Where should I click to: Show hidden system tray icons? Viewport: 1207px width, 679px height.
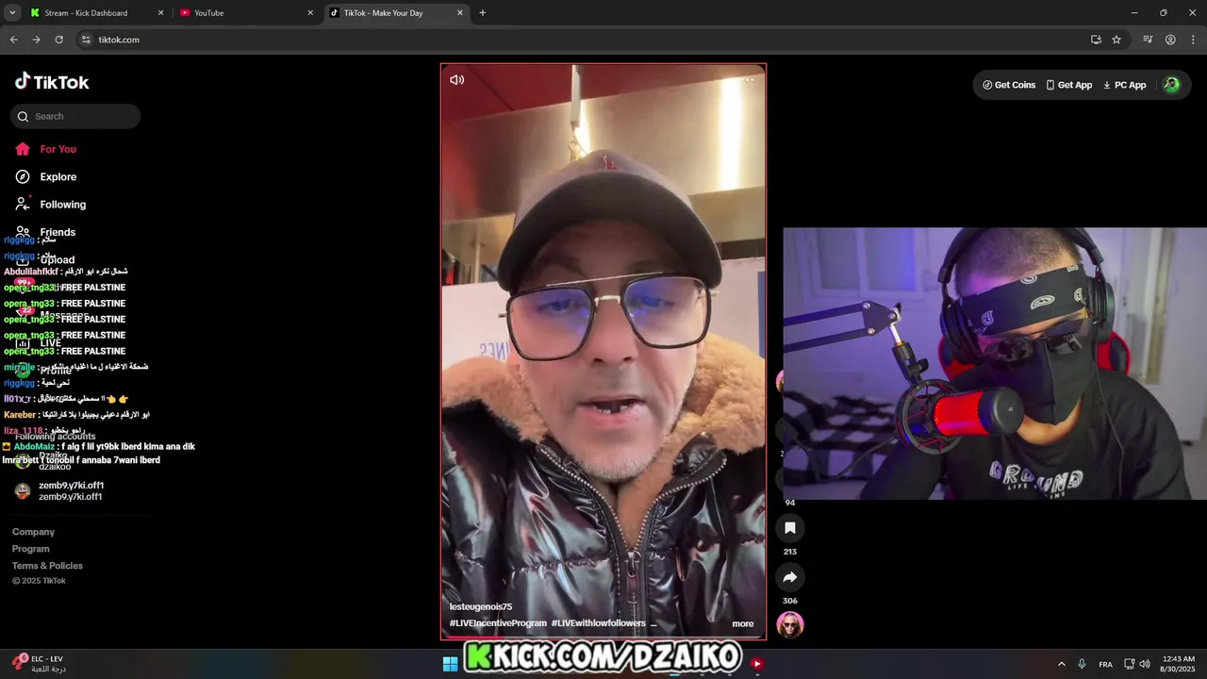click(1062, 664)
